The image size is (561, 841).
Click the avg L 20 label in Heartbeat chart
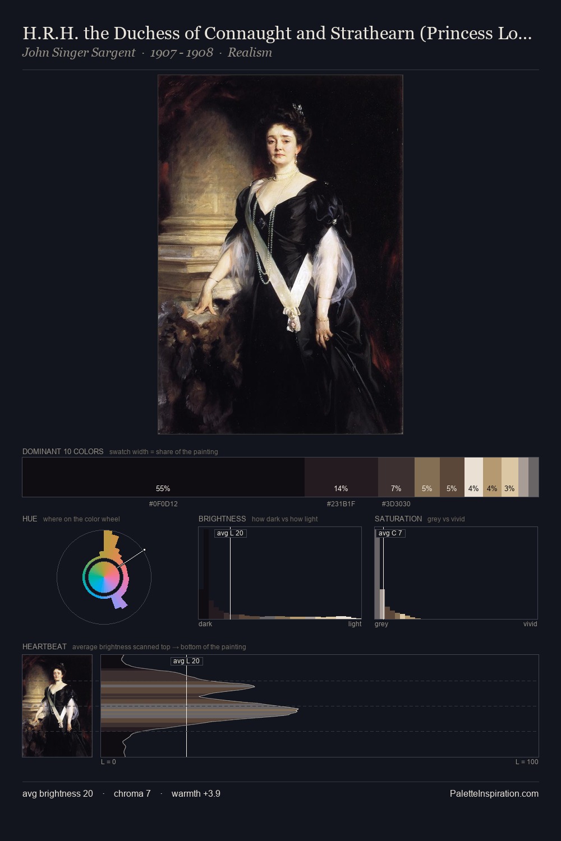point(186,661)
